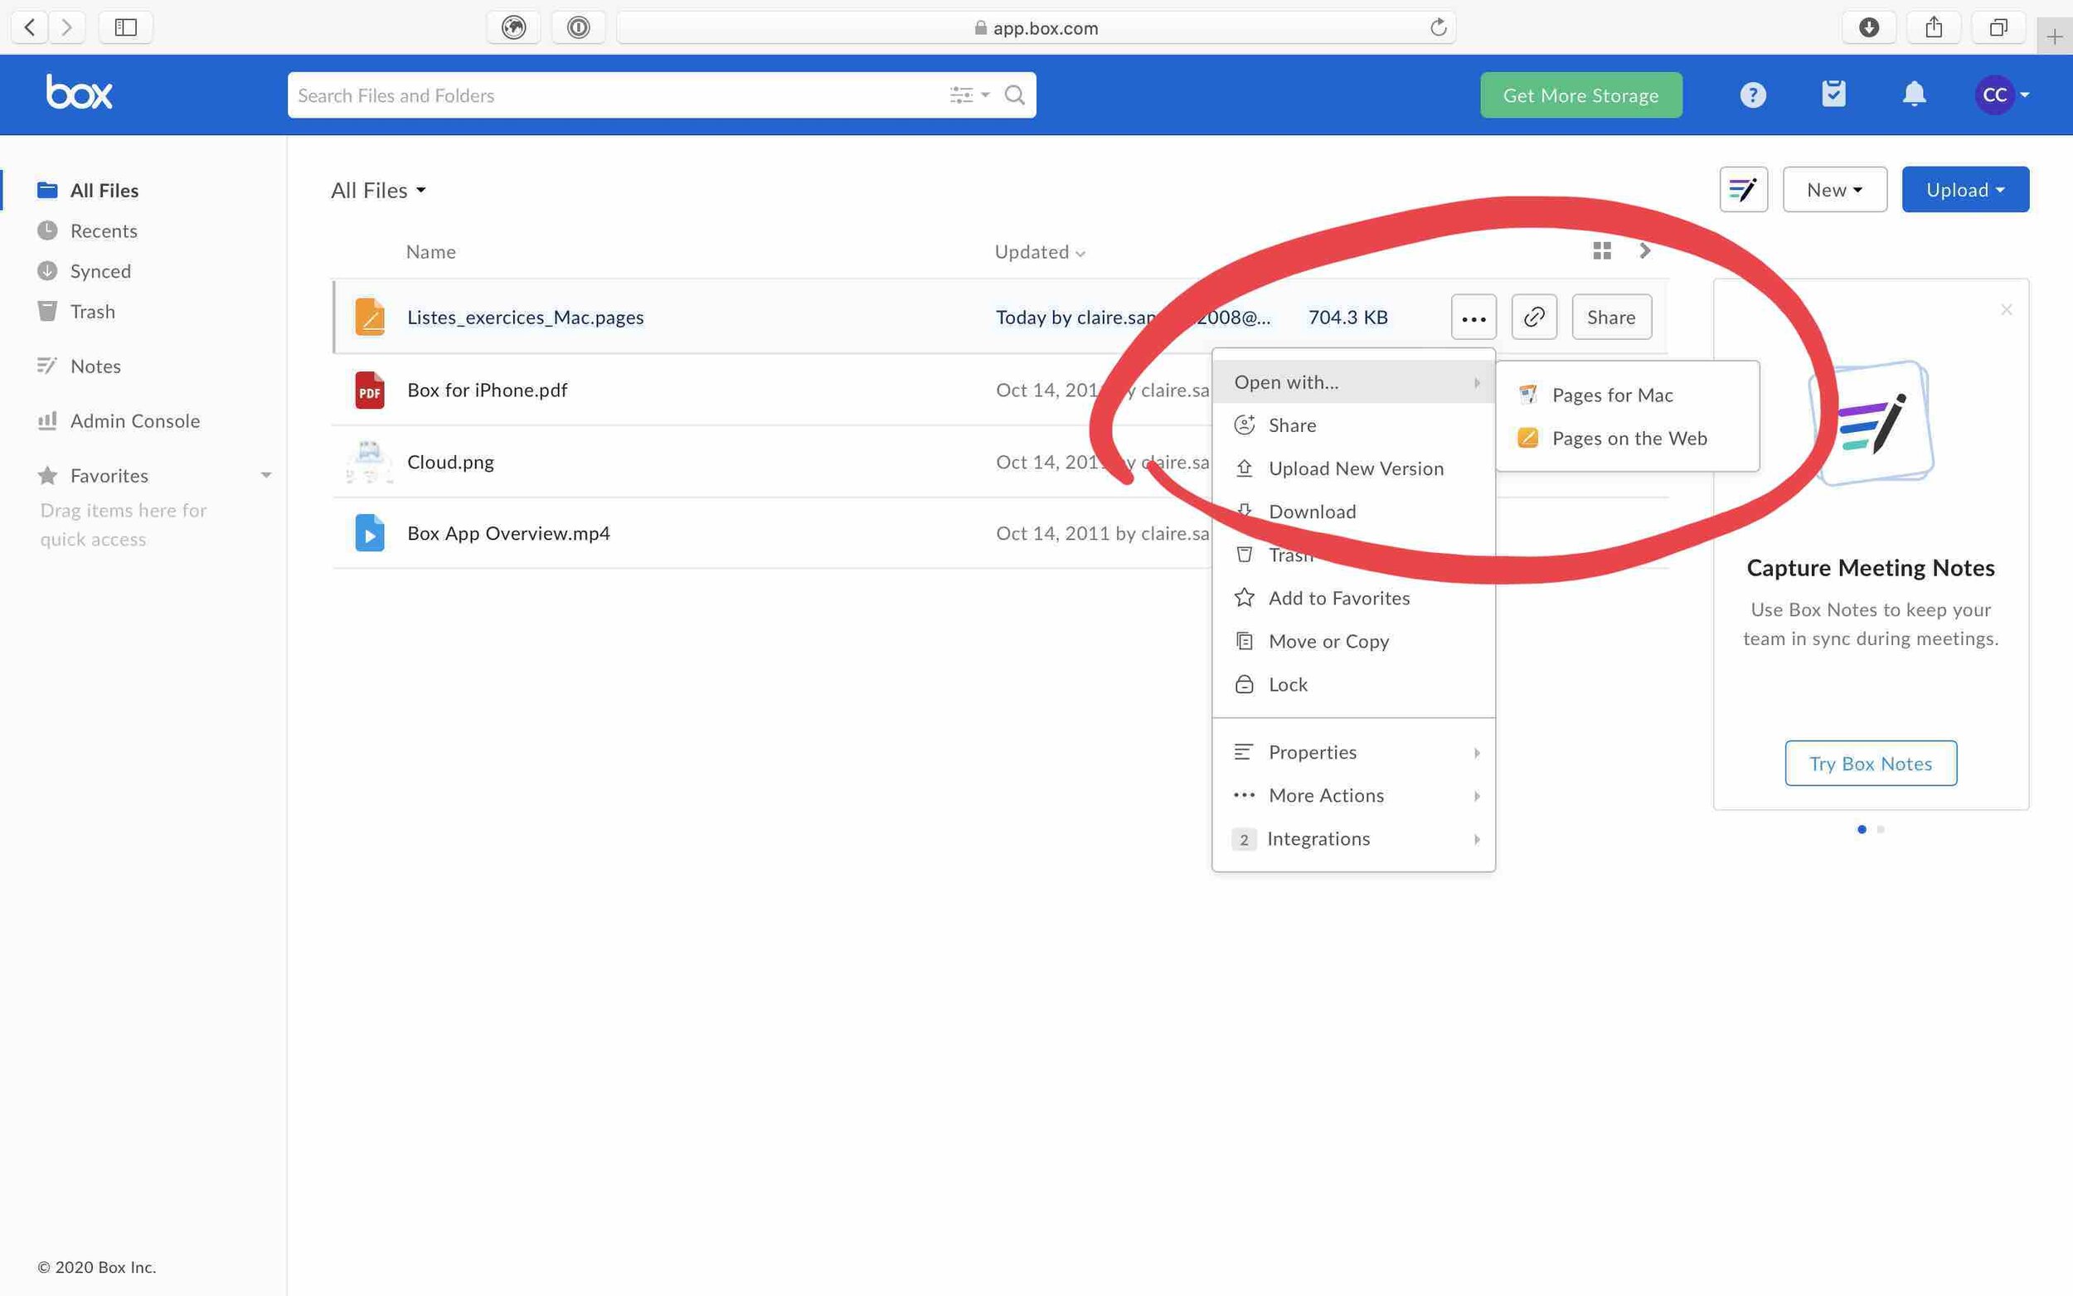Switch to second promo card dot

(1880, 829)
